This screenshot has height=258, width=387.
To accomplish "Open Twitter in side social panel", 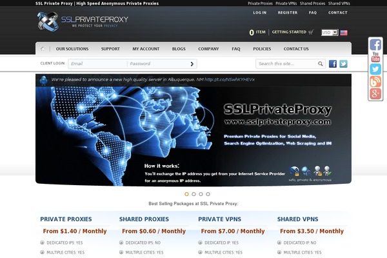I will tap(375, 69).
